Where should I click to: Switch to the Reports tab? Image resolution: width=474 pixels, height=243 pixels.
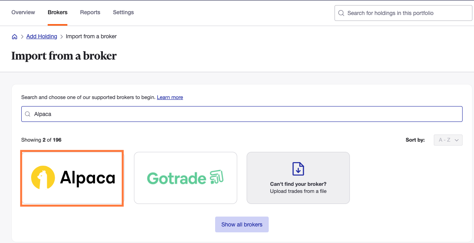[90, 12]
